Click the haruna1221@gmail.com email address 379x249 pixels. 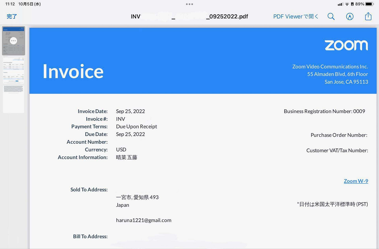144,220
